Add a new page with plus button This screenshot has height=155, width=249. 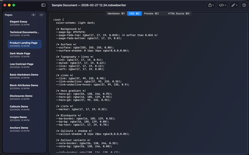(33, 15)
